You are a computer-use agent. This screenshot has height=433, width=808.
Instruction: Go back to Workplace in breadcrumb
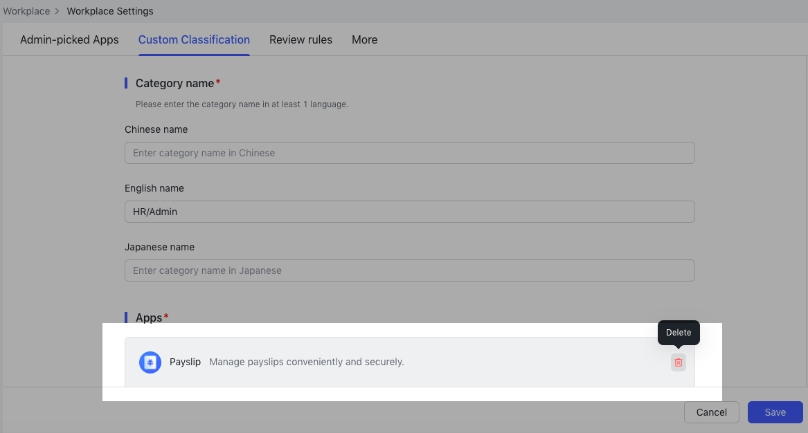point(26,11)
